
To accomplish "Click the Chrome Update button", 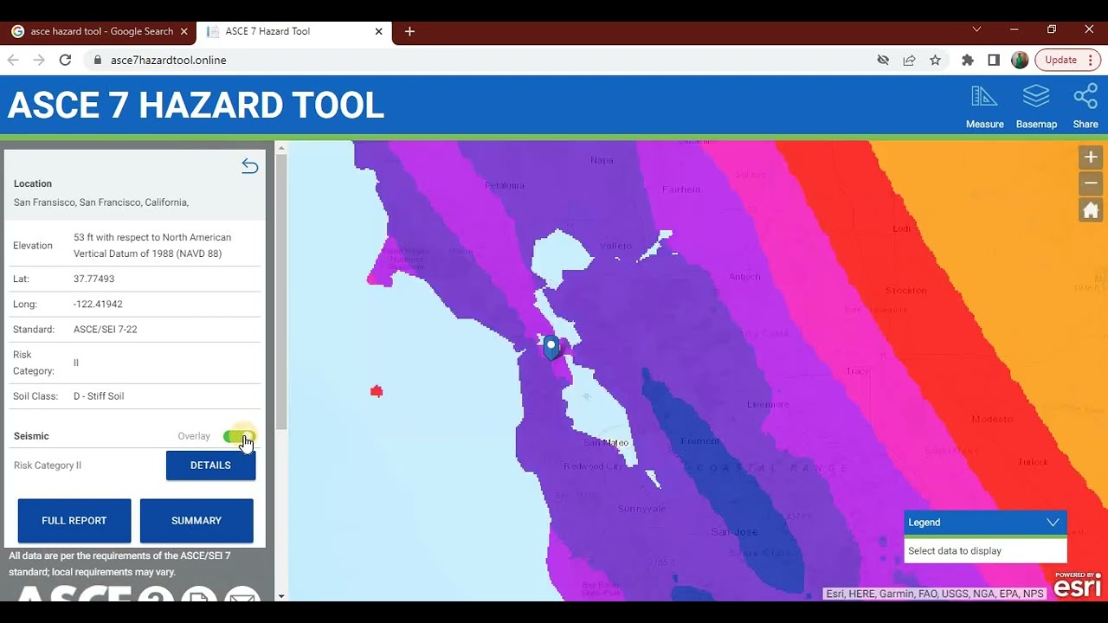I will (x=1060, y=60).
